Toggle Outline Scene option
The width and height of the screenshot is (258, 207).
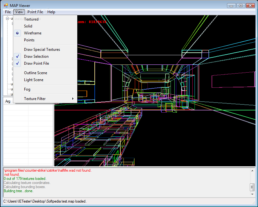[45, 73]
